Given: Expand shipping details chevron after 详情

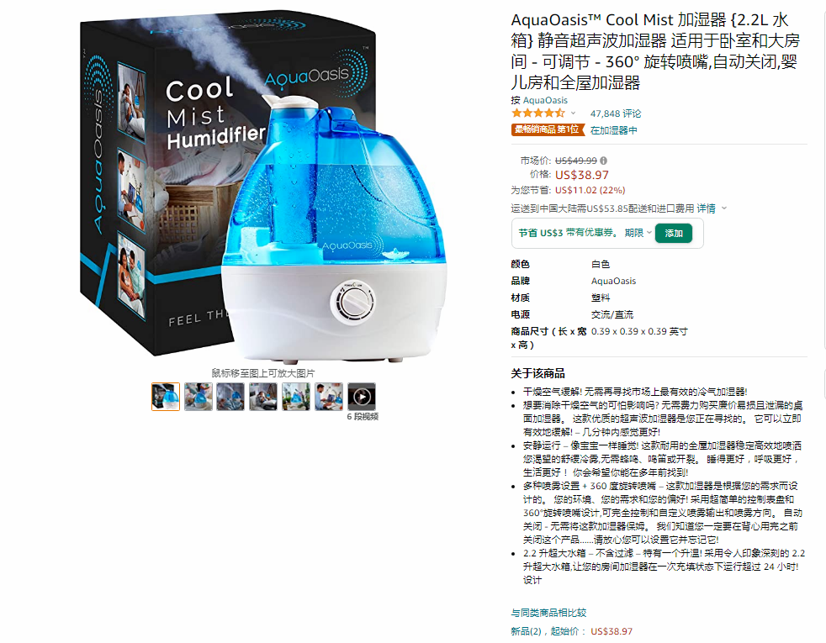Looking at the screenshot, I should click(724, 208).
